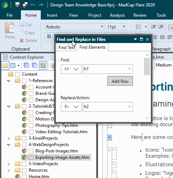
Task: Open the Review ribbon tab
Action: pyautogui.click(x=140, y=15)
